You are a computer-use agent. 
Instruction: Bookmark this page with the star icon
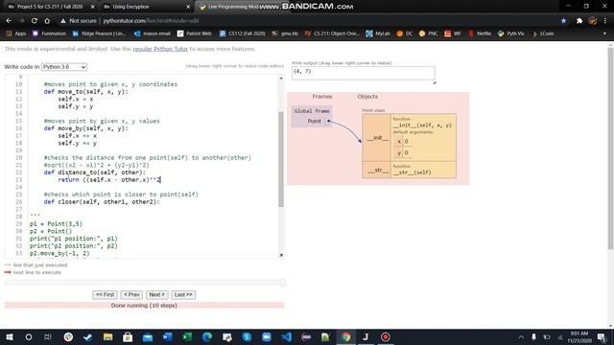coord(563,21)
